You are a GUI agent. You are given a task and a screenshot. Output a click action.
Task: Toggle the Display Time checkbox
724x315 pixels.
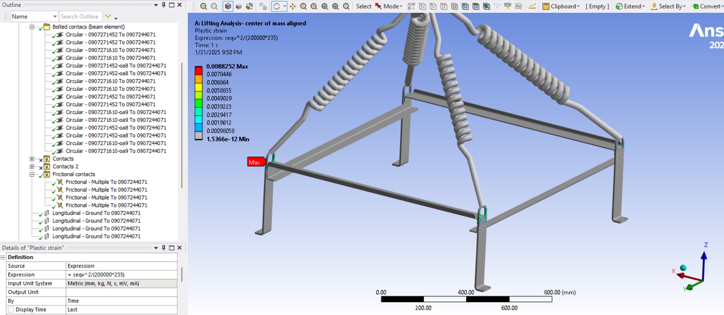point(11,310)
